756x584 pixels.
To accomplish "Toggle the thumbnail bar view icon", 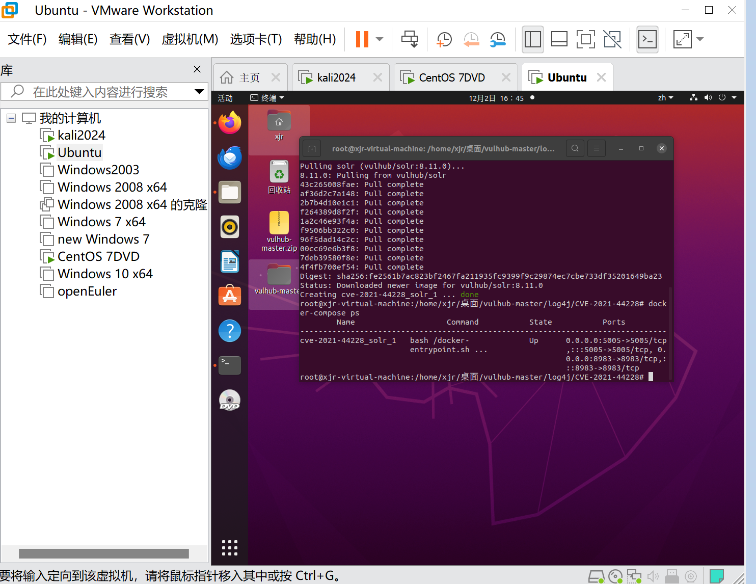I will click(559, 39).
